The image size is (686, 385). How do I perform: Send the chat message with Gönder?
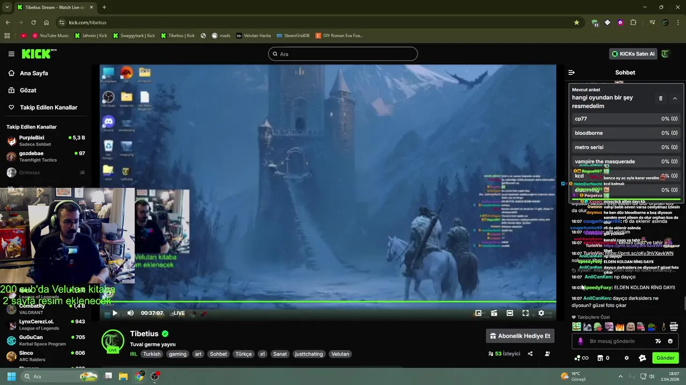click(x=665, y=358)
